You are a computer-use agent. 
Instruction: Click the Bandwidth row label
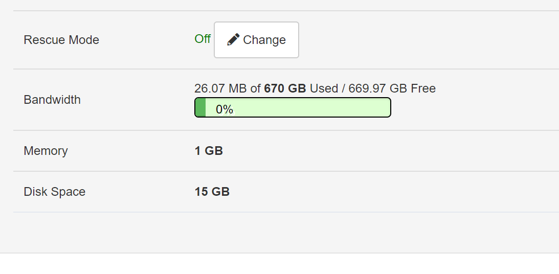52,100
